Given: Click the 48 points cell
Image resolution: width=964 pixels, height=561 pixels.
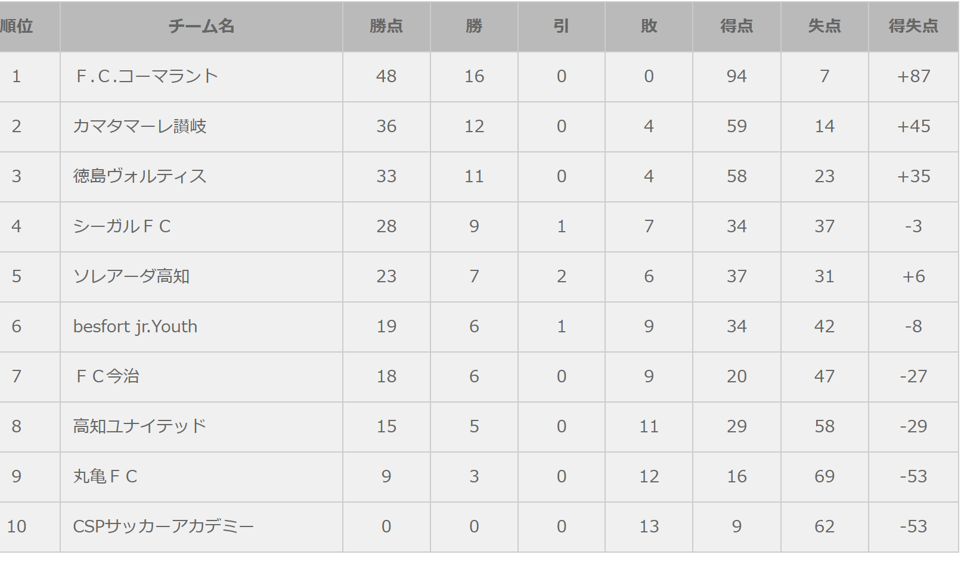Looking at the screenshot, I should (x=386, y=76).
